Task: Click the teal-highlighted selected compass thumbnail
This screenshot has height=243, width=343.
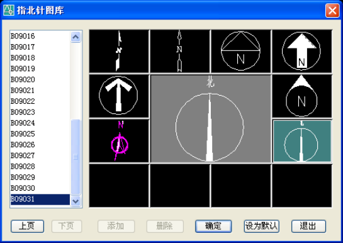Action: pos(302,141)
